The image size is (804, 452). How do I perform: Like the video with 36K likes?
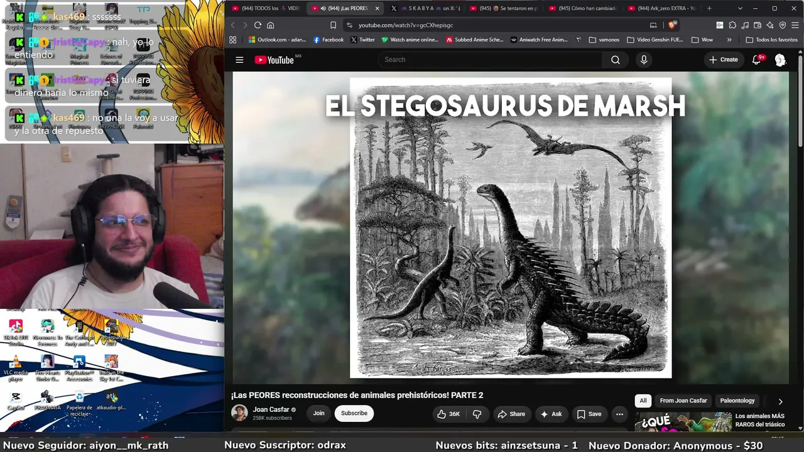point(448,414)
